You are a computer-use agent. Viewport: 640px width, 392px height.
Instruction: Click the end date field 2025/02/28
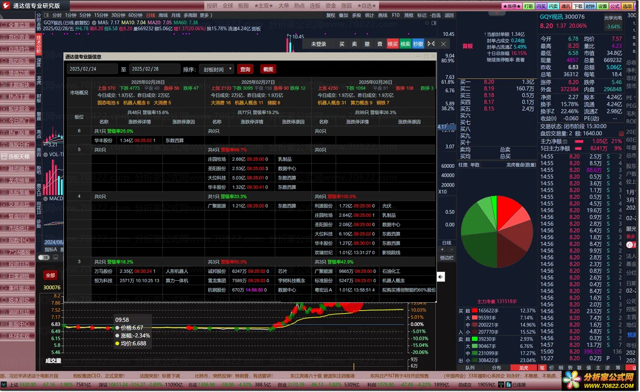[155, 69]
